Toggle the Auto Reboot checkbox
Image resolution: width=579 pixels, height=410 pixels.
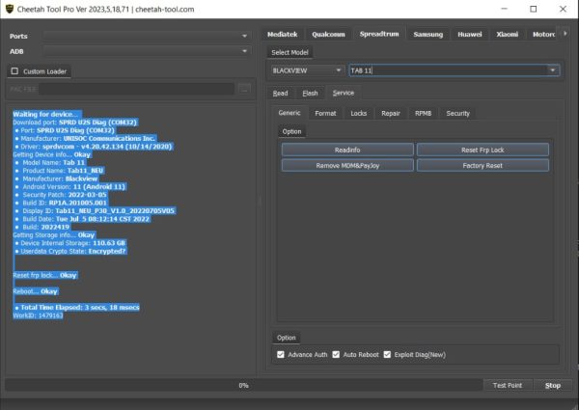[x=336, y=354]
